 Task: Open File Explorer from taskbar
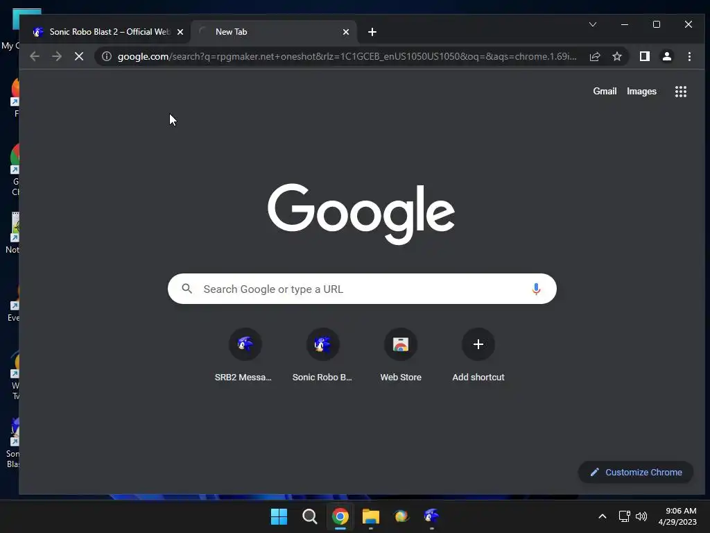pyautogui.click(x=370, y=516)
